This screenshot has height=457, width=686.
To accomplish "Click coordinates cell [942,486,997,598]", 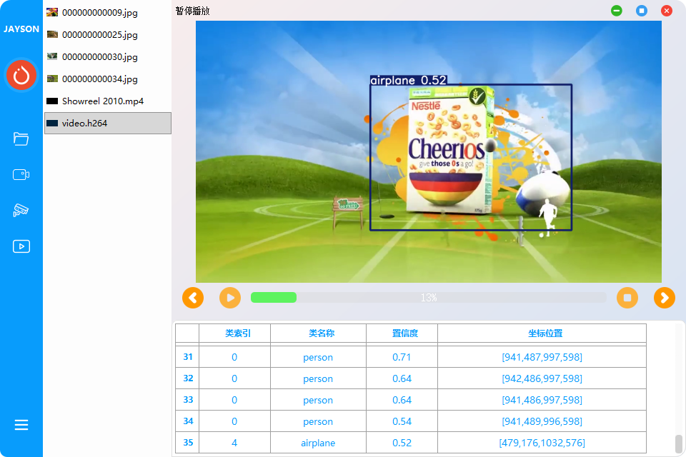I will coord(542,378).
